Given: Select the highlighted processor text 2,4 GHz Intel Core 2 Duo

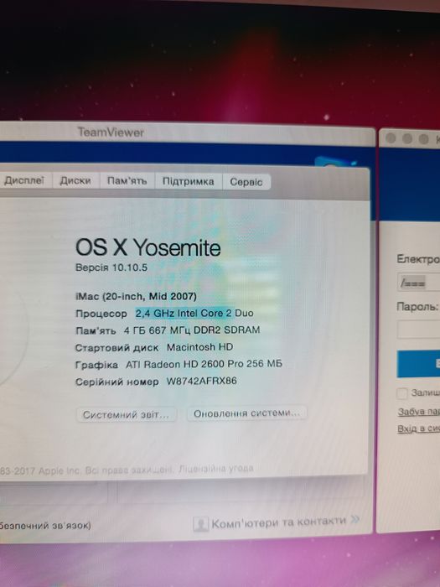Looking at the screenshot, I should point(194,313).
